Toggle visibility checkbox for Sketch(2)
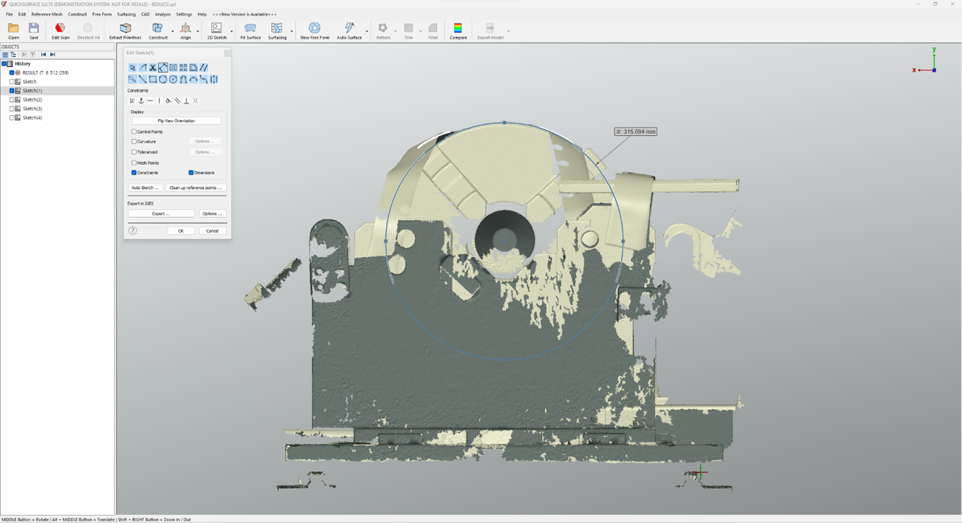Viewport: 962px width, 523px height. point(12,100)
